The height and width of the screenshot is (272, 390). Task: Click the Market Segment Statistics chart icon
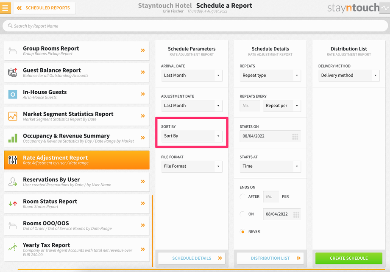13,116
